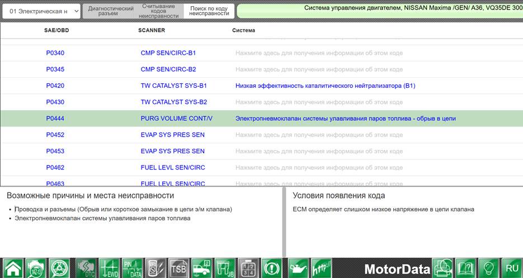Open code P0462 link
The image size is (523, 278).
click(x=55, y=168)
